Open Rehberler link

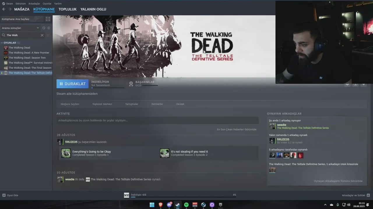[x=157, y=104]
